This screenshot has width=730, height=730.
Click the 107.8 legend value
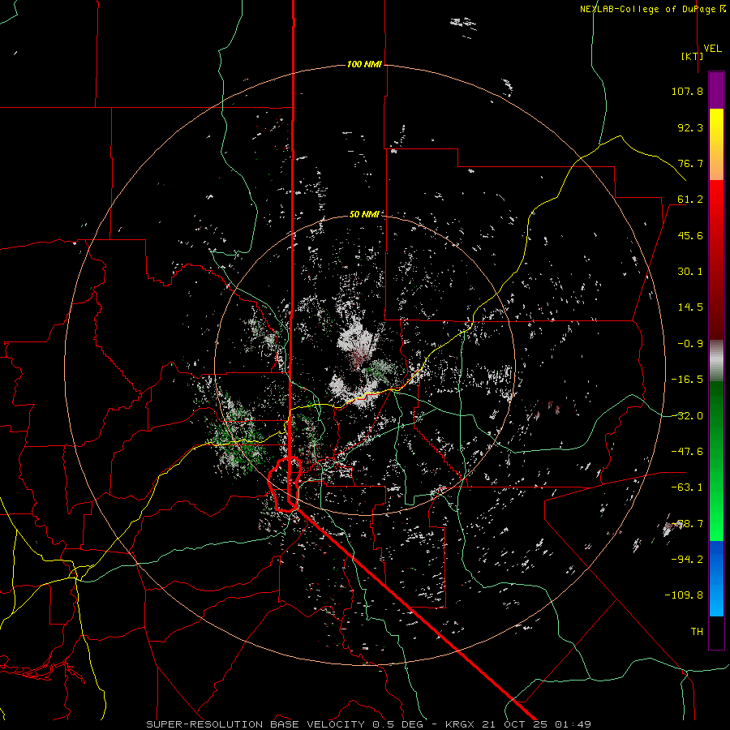tap(687, 91)
